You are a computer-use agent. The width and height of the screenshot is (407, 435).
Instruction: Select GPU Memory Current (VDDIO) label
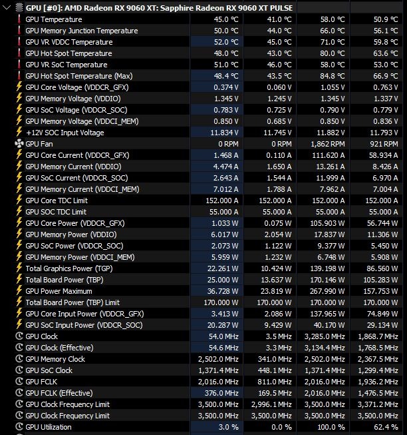(x=73, y=167)
